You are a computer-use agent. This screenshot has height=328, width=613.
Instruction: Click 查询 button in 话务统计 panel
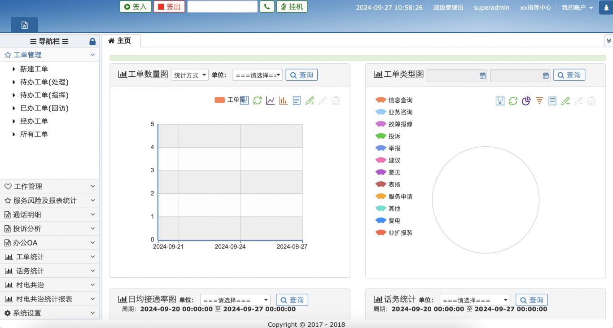point(532,300)
